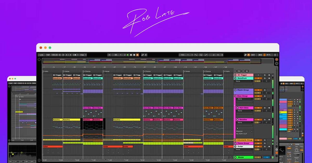Solo the Horn Bass track
The width and height of the screenshot is (312, 163).
tap(264, 108)
